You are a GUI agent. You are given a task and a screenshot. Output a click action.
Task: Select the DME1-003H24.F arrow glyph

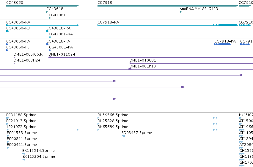(x=15, y=63)
